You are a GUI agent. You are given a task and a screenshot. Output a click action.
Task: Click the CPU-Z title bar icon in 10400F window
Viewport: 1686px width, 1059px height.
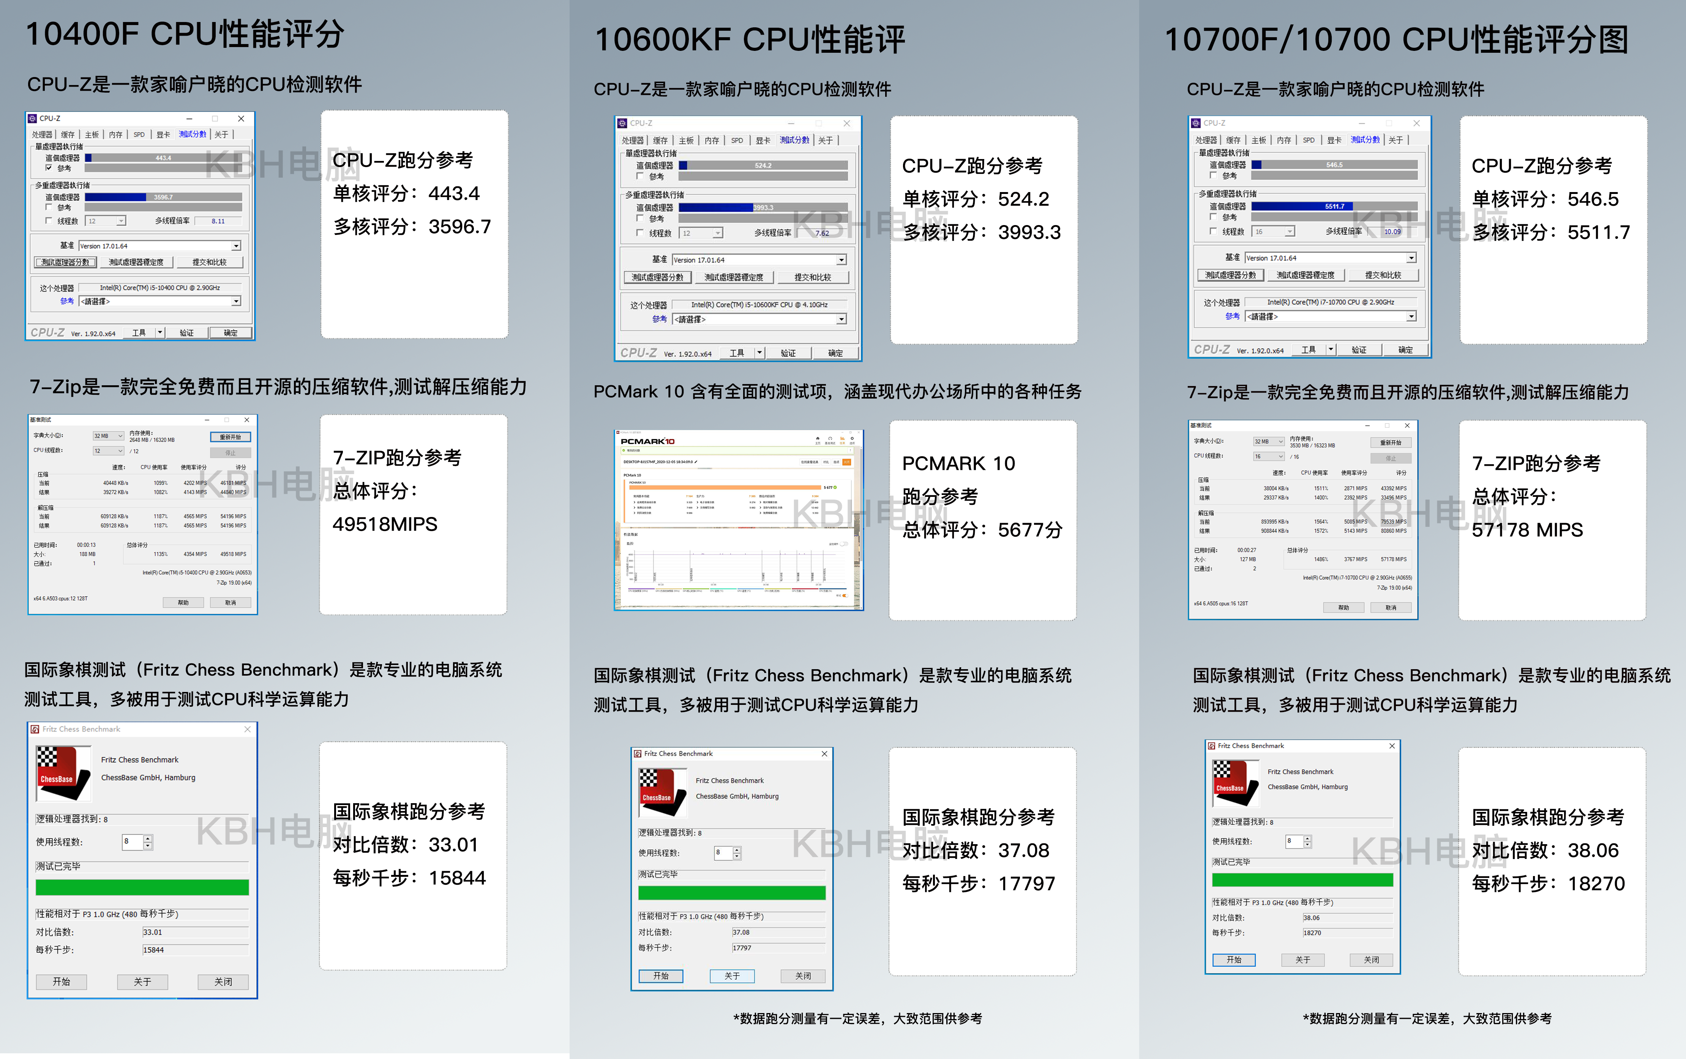[32, 118]
